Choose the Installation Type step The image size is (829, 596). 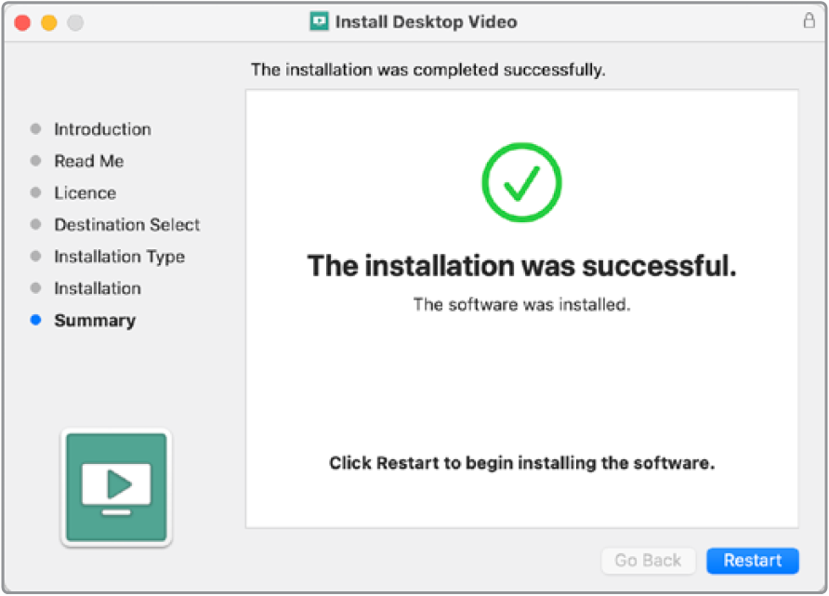click(x=119, y=257)
